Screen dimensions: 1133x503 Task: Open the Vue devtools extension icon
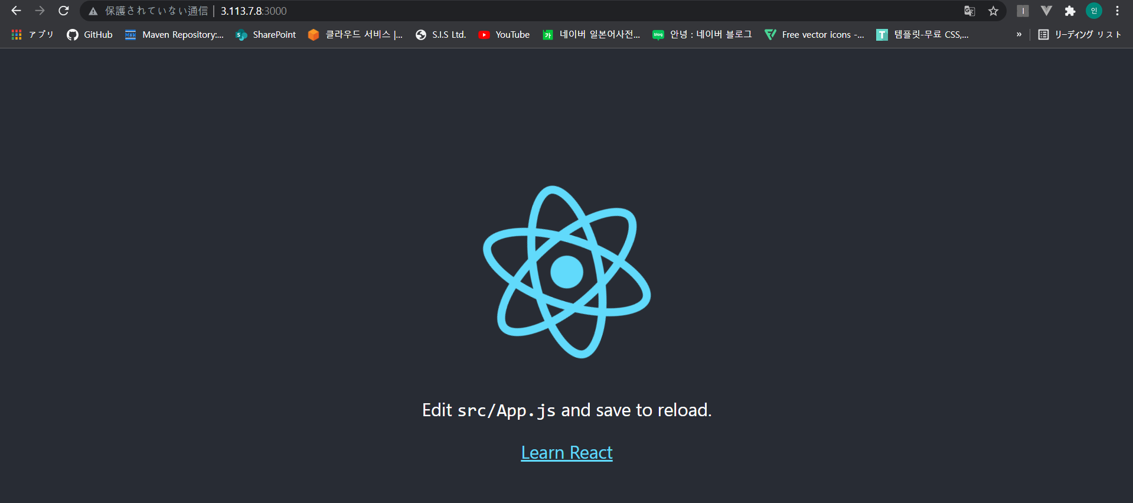[x=1046, y=11]
